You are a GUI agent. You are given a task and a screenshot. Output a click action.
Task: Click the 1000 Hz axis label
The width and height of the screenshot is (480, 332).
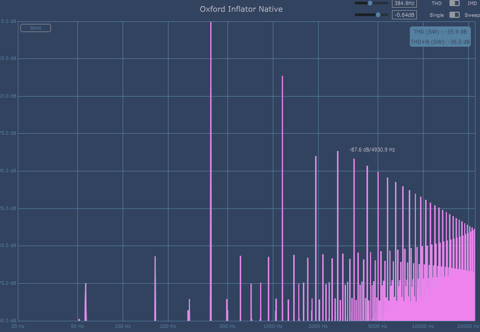(x=273, y=326)
